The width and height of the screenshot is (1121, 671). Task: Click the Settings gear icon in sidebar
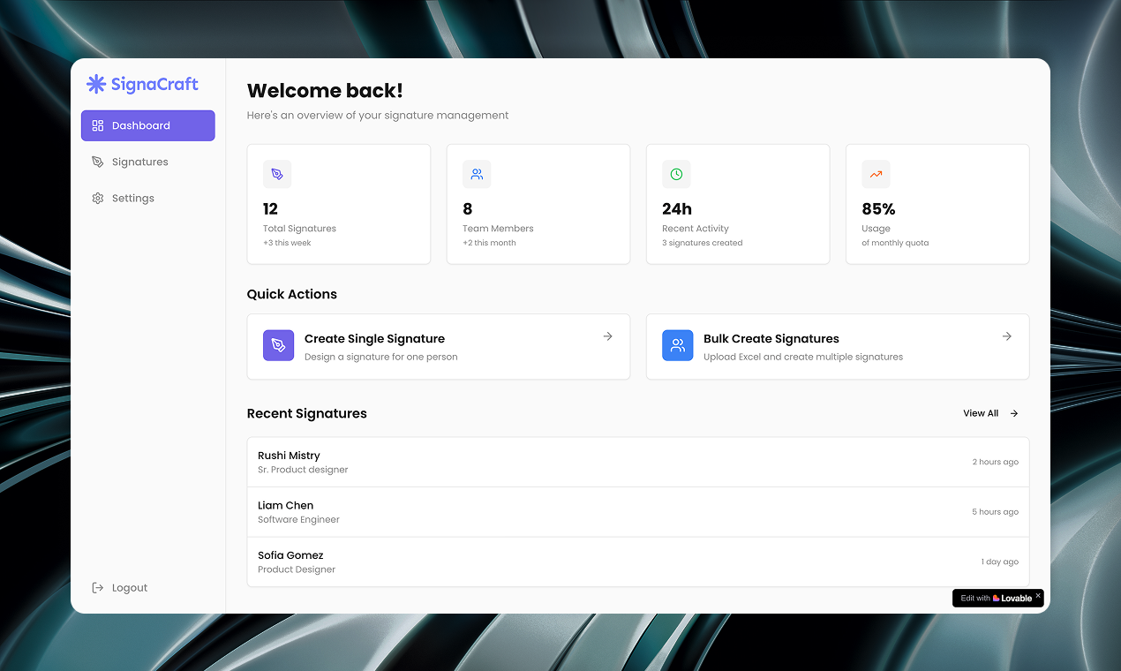(98, 198)
